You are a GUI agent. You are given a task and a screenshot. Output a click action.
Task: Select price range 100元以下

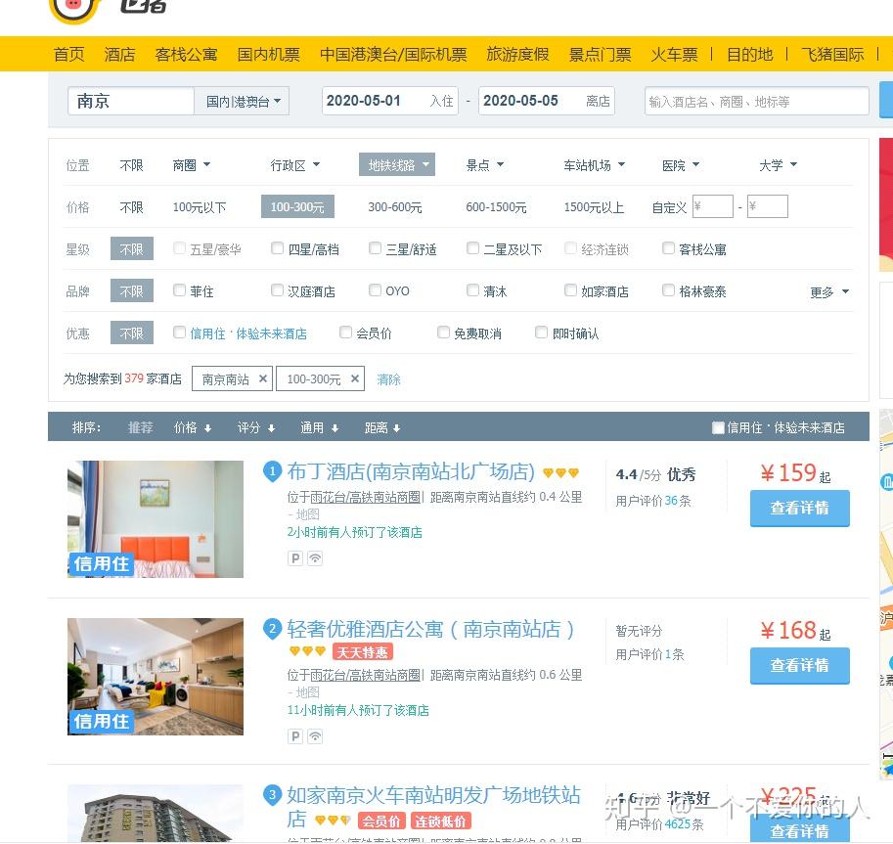pyautogui.click(x=200, y=207)
